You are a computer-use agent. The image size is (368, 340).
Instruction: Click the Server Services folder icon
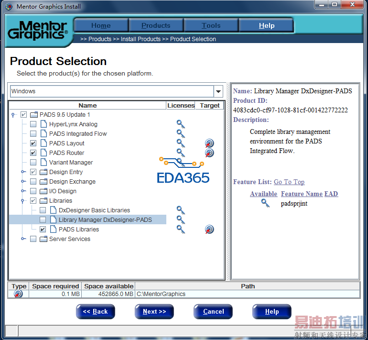pos(43,239)
